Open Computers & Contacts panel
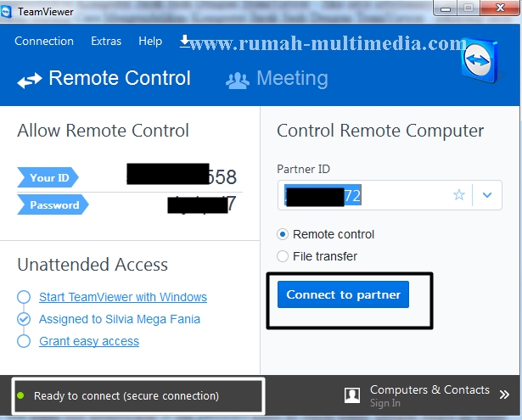The image size is (522, 420). tap(429, 389)
